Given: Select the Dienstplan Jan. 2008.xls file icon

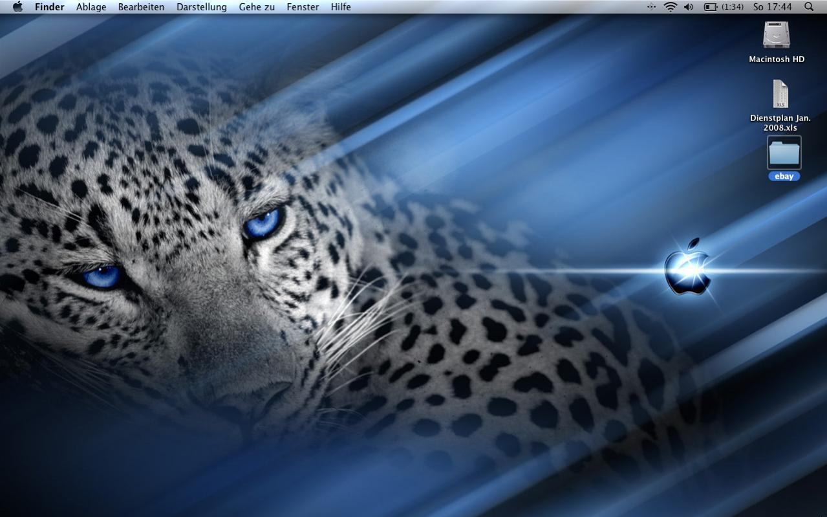Looking at the screenshot, I should coord(780,94).
